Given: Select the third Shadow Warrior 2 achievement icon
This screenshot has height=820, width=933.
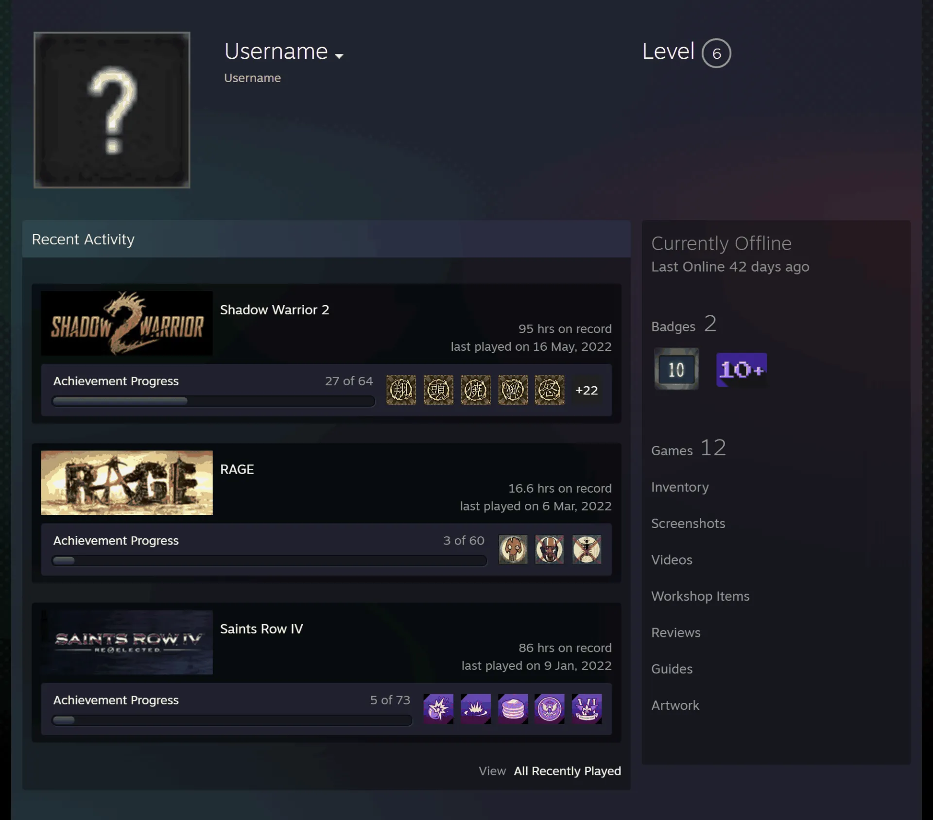Looking at the screenshot, I should tap(475, 390).
